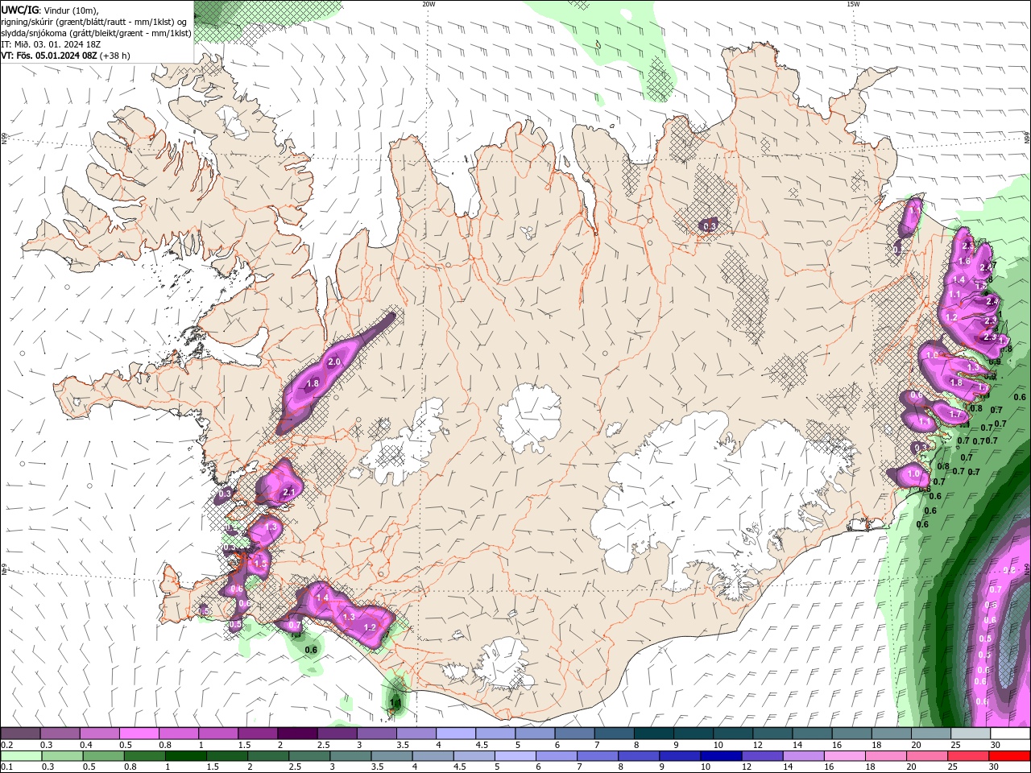Choose lower legend swatch labeled 5
This screenshot has width=1031, height=773.
515,756
